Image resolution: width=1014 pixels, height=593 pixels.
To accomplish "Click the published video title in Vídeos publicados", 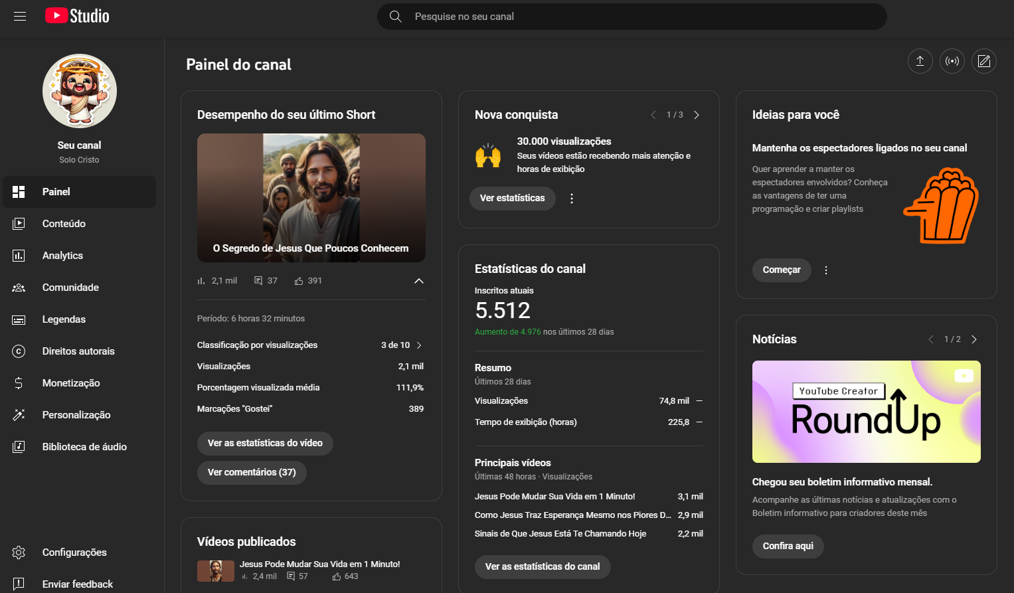I will [x=319, y=564].
